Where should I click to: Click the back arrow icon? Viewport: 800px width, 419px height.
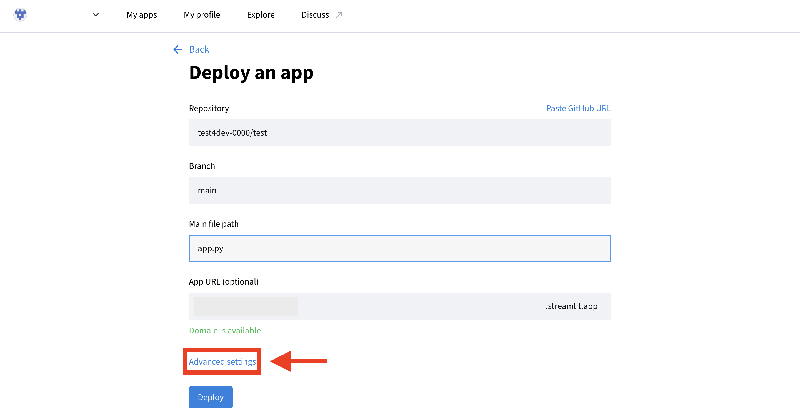[177, 49]
